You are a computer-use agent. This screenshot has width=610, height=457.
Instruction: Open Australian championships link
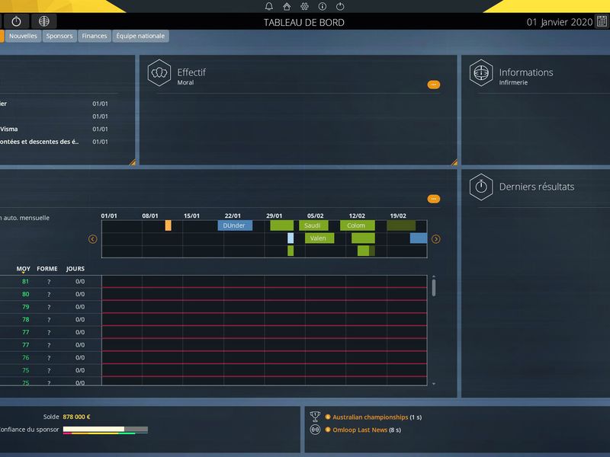point(370,417)
